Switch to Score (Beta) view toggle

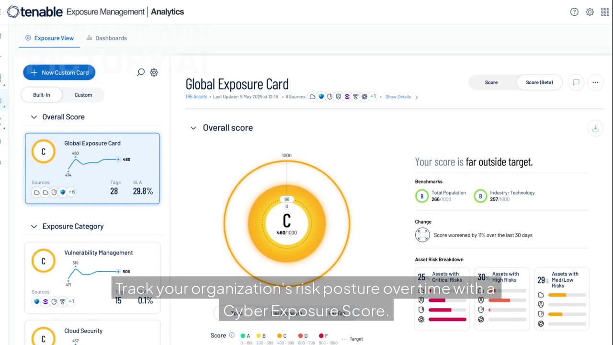[539, 82]
